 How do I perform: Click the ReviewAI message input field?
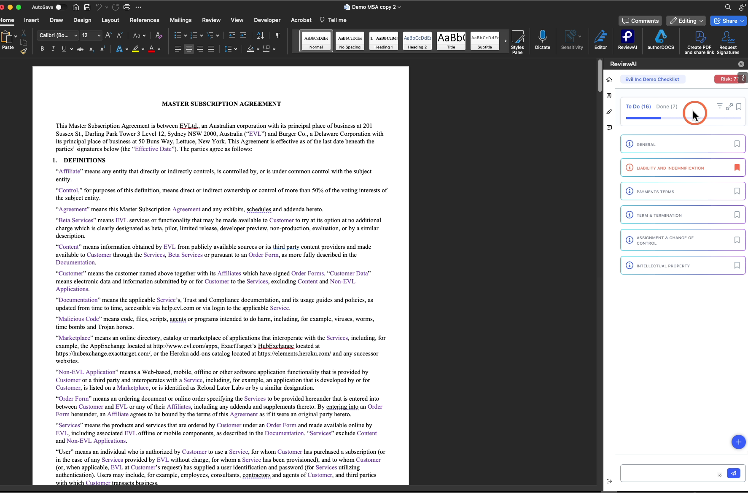[673, 473]
